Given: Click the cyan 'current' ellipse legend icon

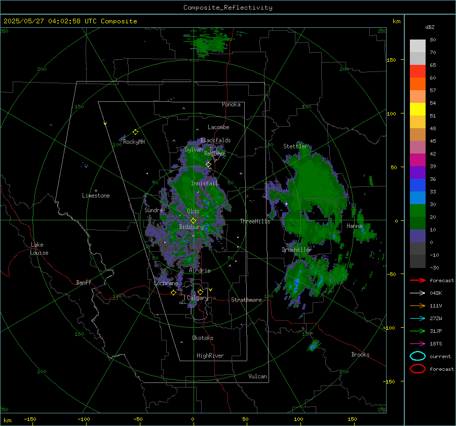Looking at the screenshot, I should [x=417, y=356].
